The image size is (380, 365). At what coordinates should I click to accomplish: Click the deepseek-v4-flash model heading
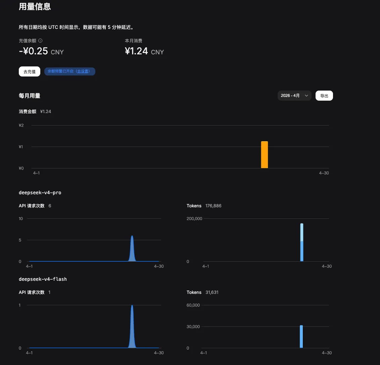(43, 279)
